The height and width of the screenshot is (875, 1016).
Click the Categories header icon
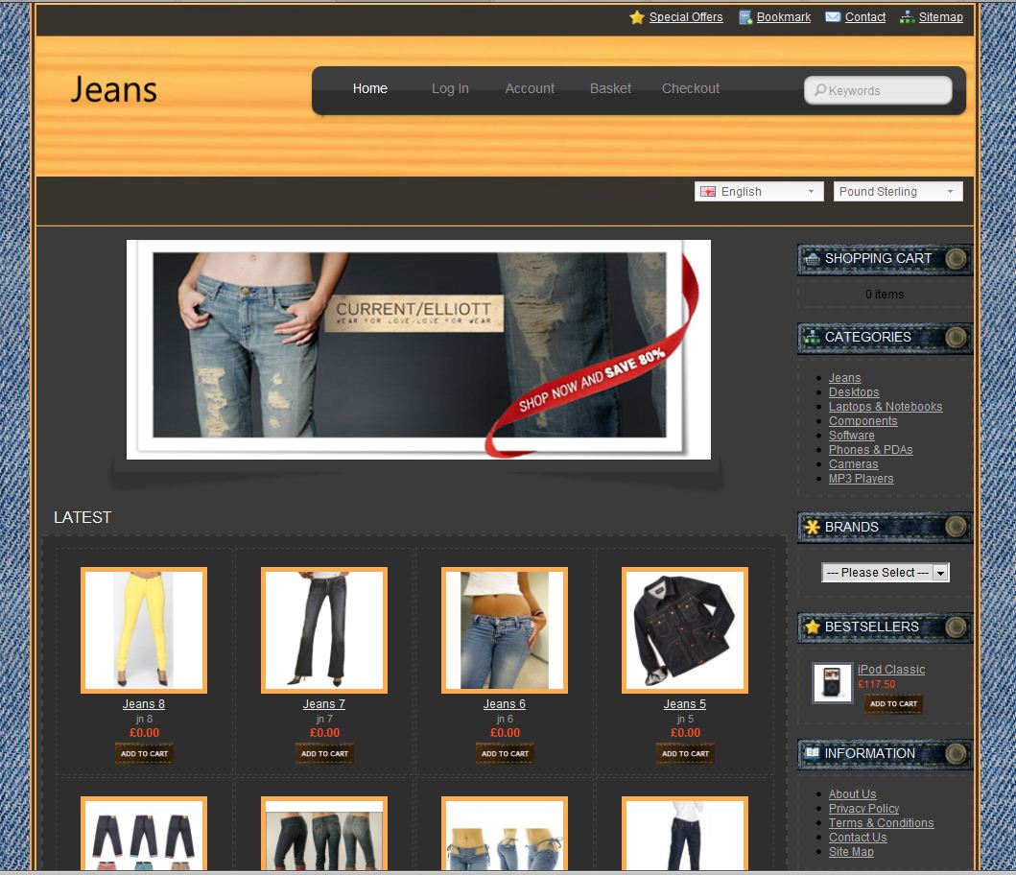click(812, 337)
